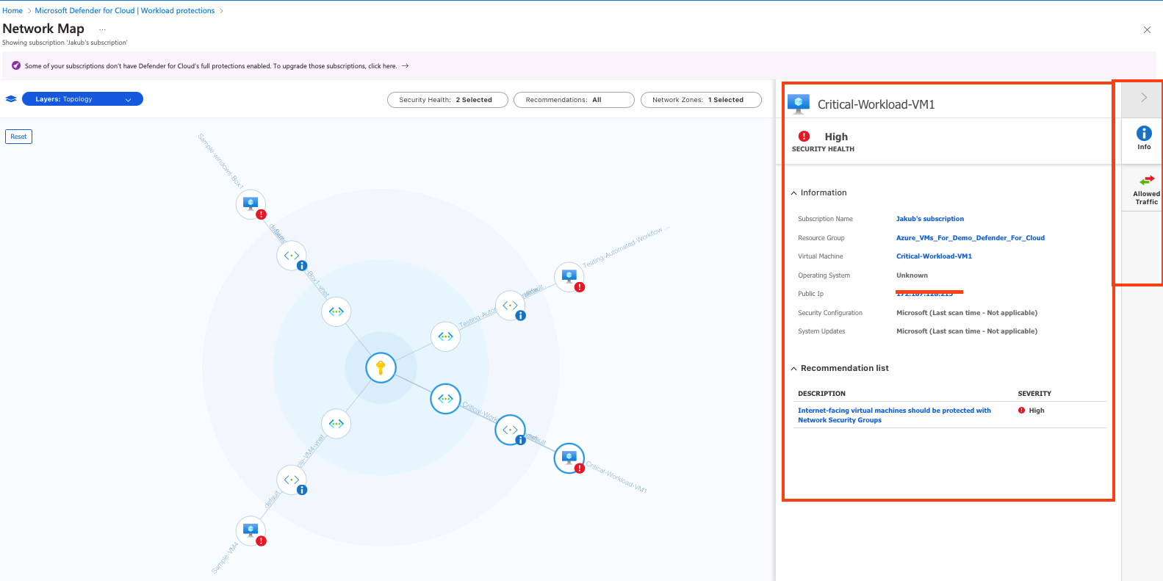The image size is (1163, 581).
Task: Open Microsoft Defender for Cloud breadcrumb link
Action: [125, 10]
